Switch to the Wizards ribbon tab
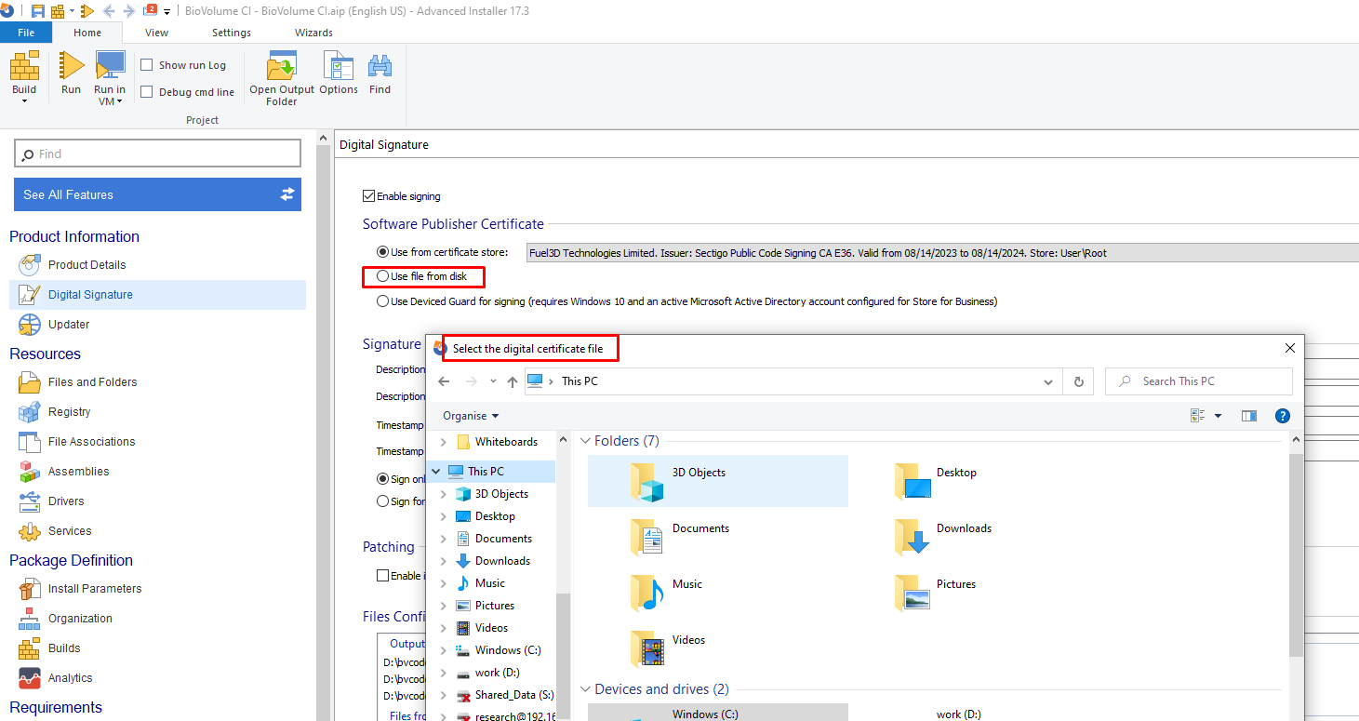This screenshot has height=721, width=1359. click(314, 33)
